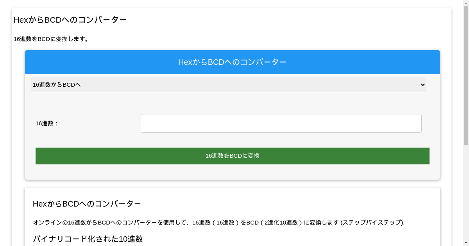469x246 pixels.
Task: Select the 16進数： input label
Action: [x=46, y=123]
